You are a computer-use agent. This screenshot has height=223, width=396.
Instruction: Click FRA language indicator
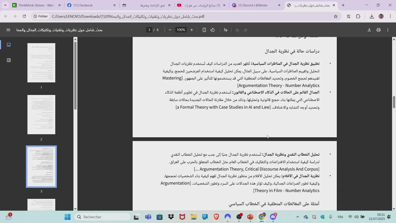coord(340,217)
